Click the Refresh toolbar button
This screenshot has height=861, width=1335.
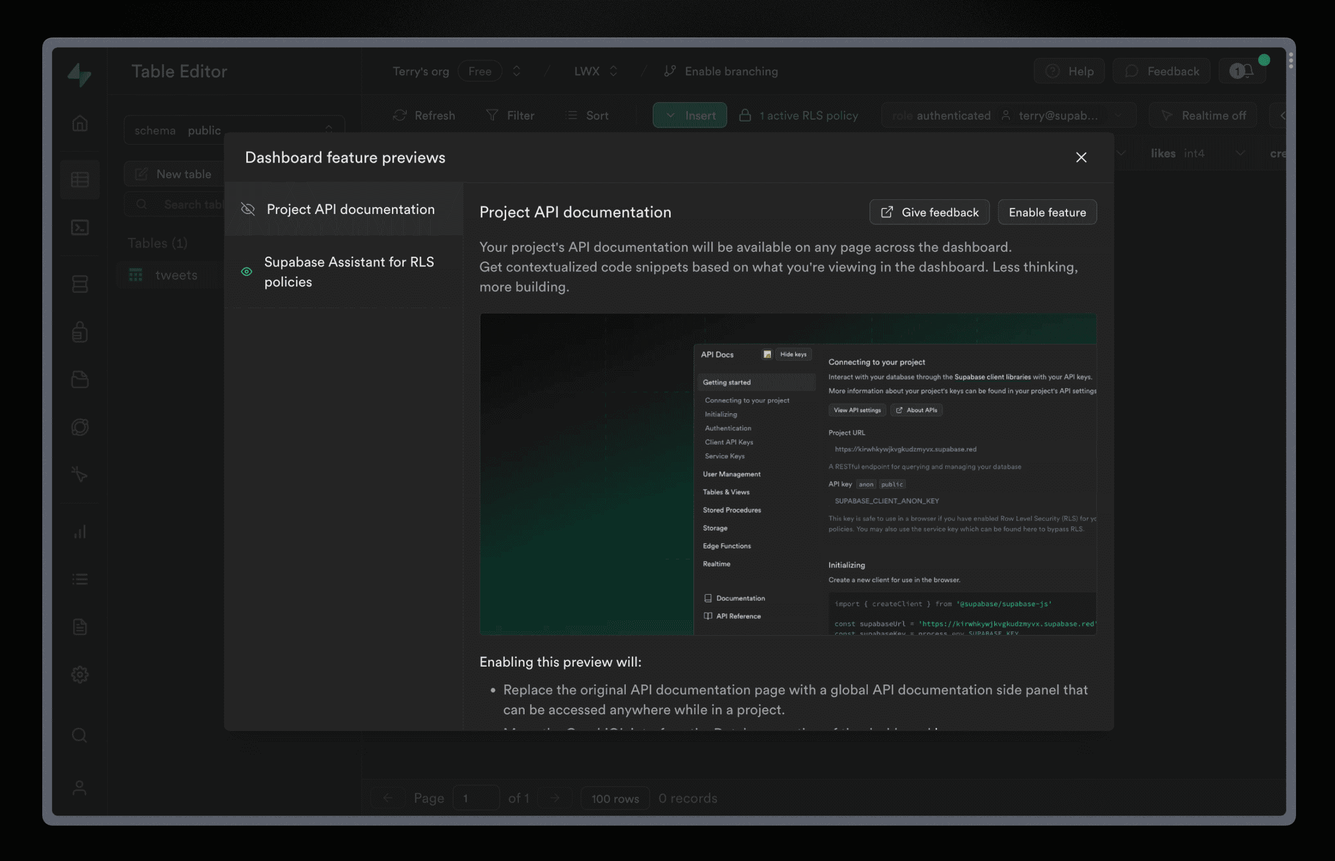423,115
